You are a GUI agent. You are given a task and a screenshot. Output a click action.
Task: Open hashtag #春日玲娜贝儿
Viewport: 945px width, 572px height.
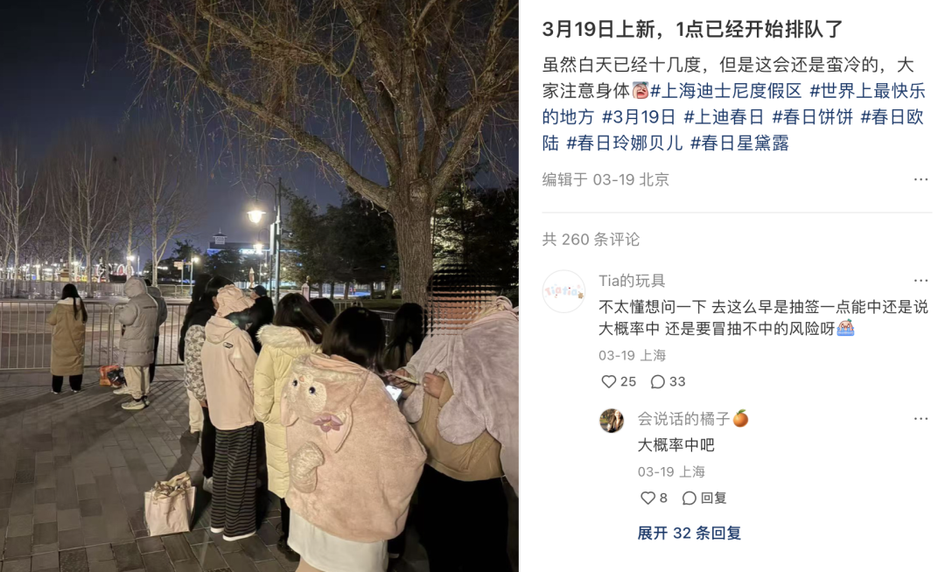point(625,143)
